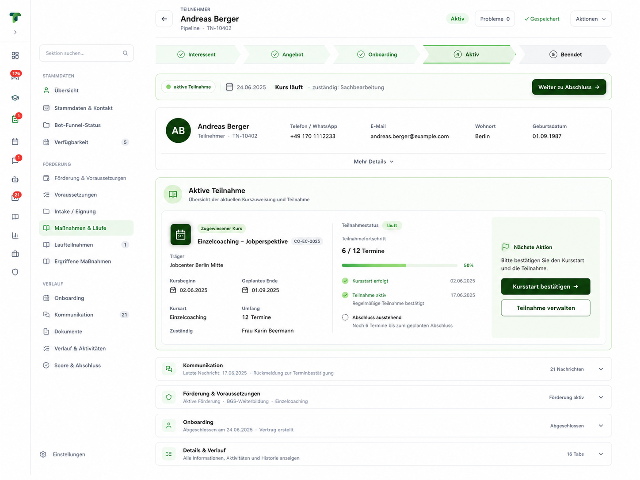Click the briefcase icon in the icon rail
The width and height of the screenshot is (640, 480).
tap(15, 254)
